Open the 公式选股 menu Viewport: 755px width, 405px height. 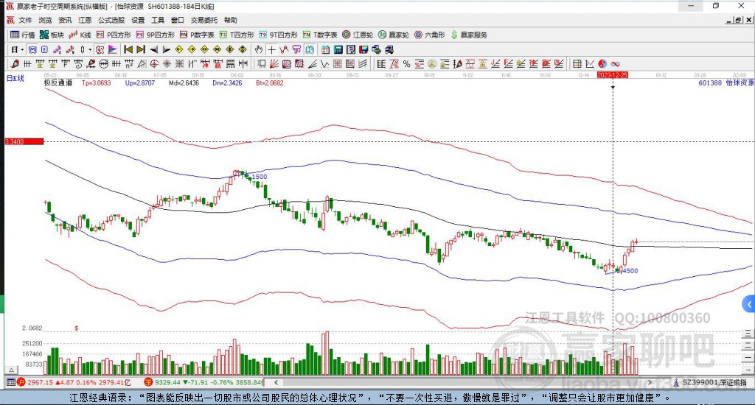pyautogui.click(x=111, y=20)
